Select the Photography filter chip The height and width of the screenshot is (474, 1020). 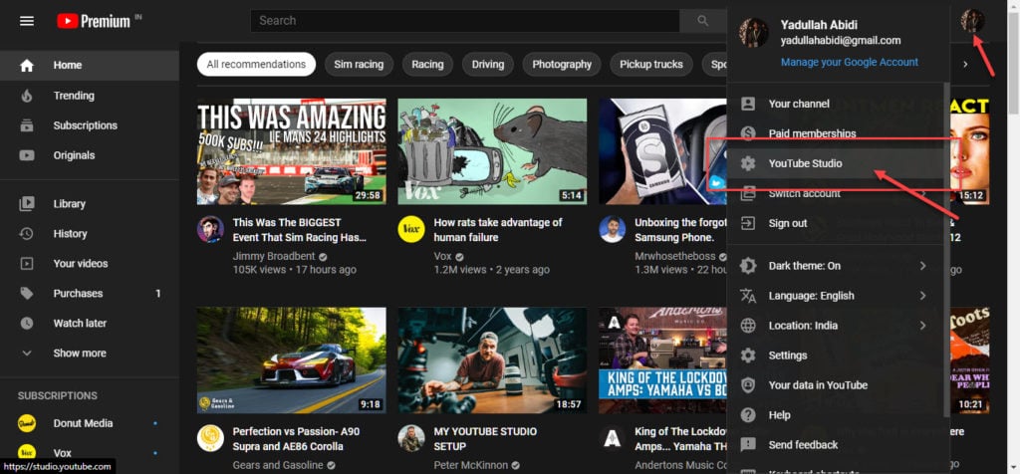point(562,65)
